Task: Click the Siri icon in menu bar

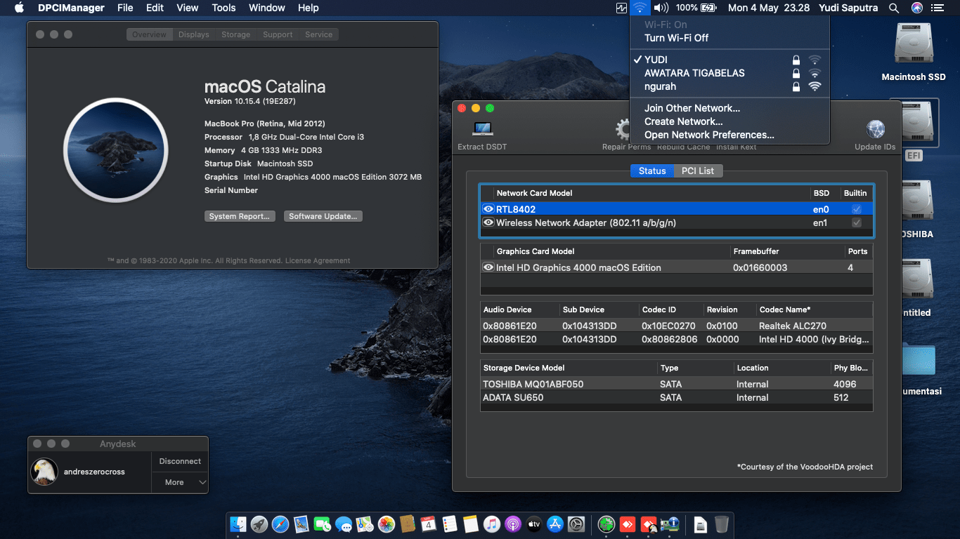Action: click(916, 8)
